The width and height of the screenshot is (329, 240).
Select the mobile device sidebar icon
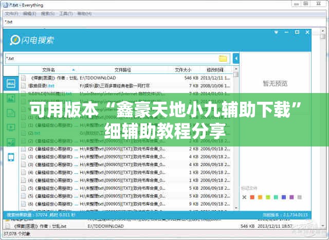pos(11,157)
